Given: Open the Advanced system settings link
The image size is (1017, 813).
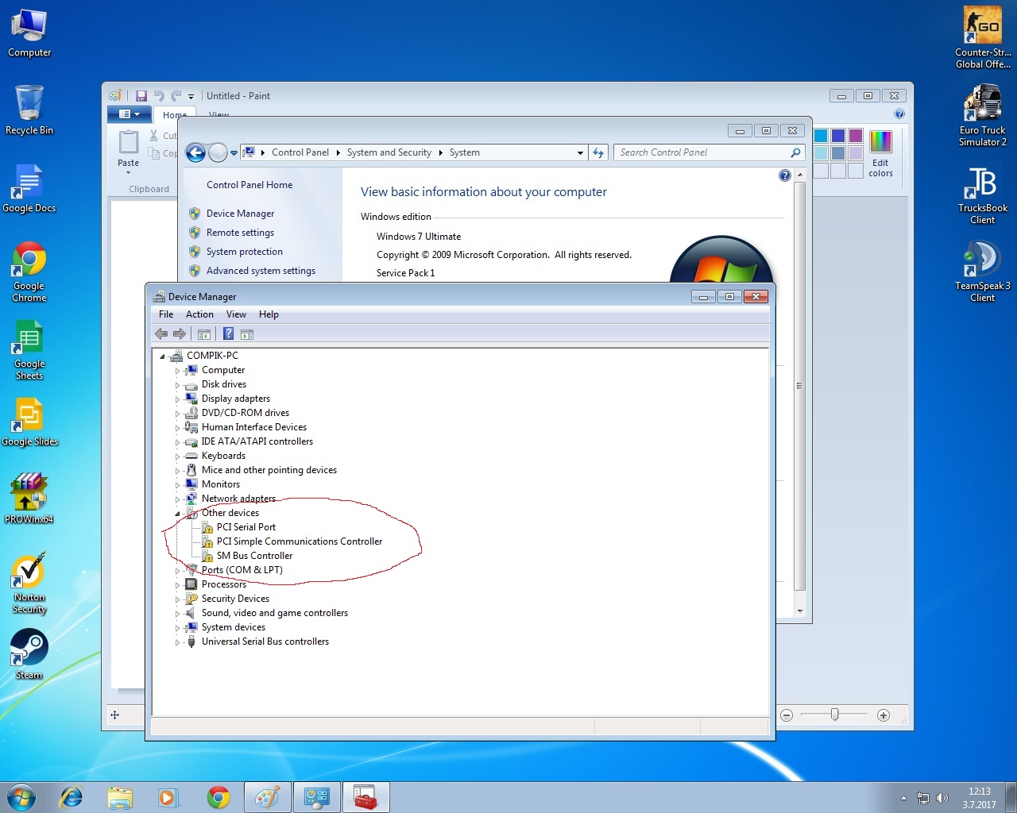Looking at the screenshot, I should point(261,271).
